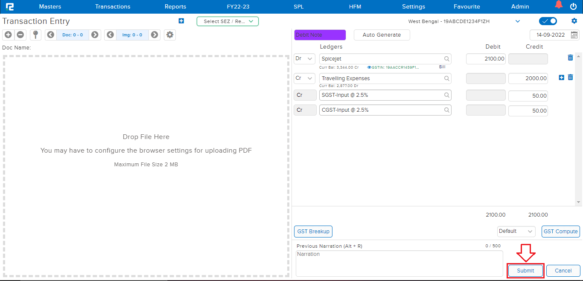Expand the West Bengal GSTIN selector
Image resolution: width=583 pixels, height=281 pixels.
518,21
